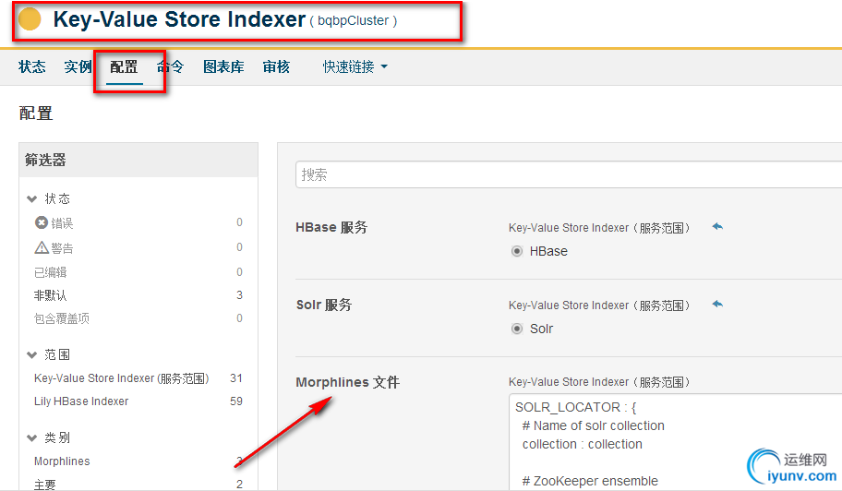Click the '# Name of solr collection' comment

point(594,425)
